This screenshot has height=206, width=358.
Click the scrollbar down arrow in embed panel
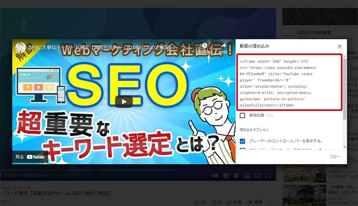click(x=344, y=147)
